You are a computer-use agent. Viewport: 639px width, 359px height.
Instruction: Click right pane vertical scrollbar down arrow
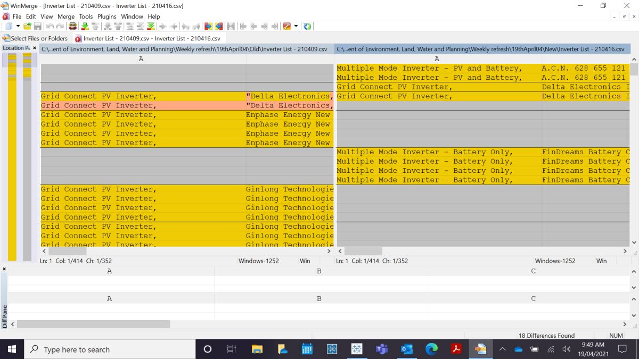(634, 242)
